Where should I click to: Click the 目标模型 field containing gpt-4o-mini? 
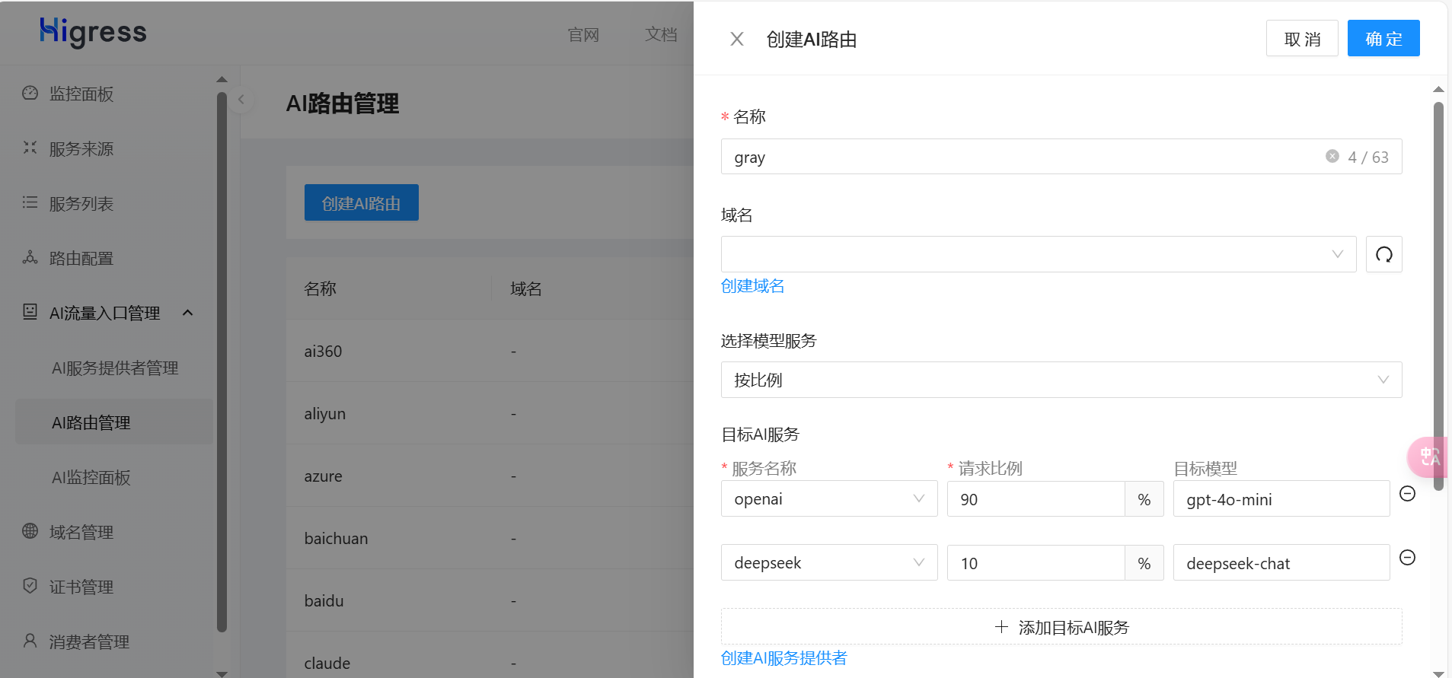[1281, 499]
